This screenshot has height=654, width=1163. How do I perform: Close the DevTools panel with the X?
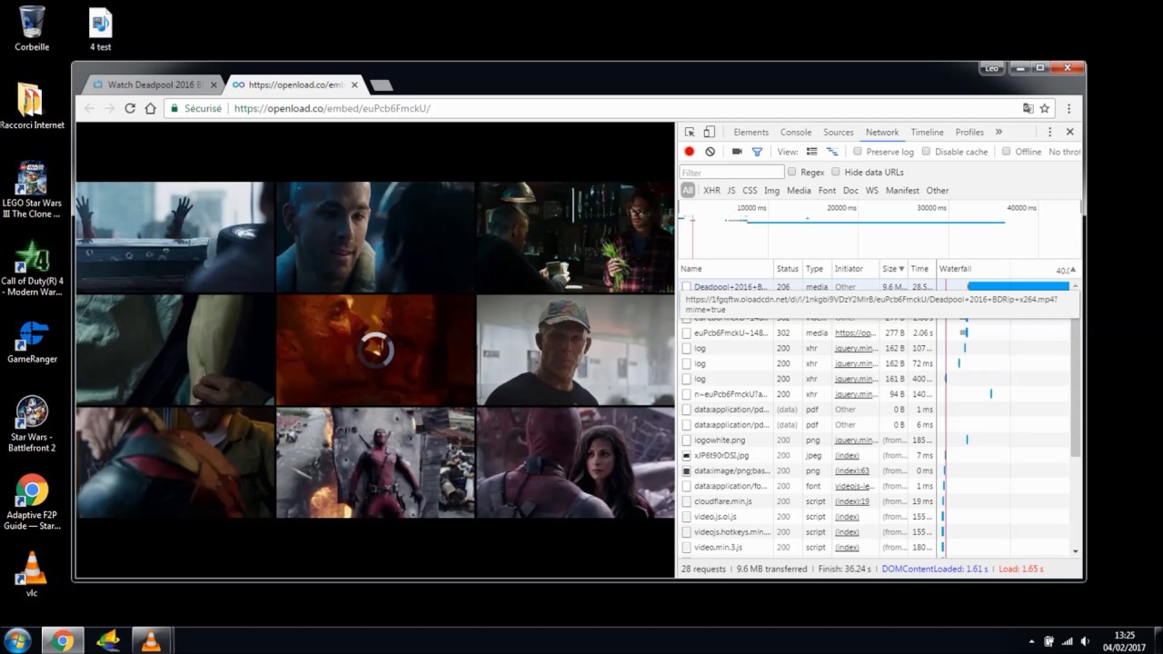click(1069, 132)
